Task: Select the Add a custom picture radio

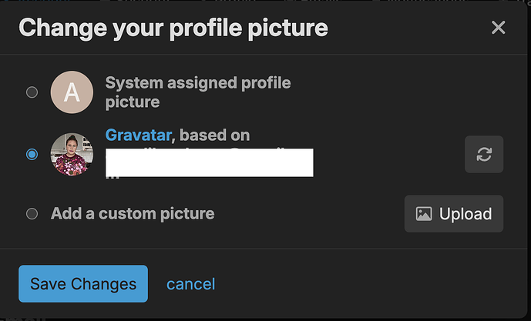Action: tap(32, 214)
